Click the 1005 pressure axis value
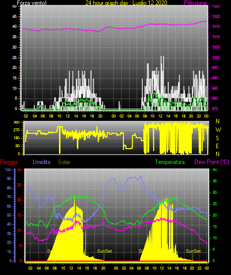Screen dimensions: 231x275 click(x=216, y=47)
